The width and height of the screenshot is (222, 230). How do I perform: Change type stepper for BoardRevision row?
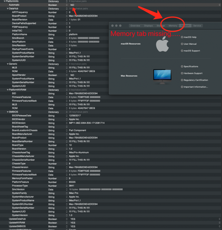(x=67, y=20)
